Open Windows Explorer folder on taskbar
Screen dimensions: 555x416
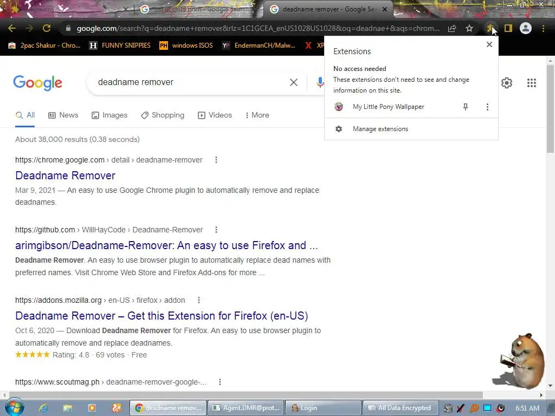[67, 408]
